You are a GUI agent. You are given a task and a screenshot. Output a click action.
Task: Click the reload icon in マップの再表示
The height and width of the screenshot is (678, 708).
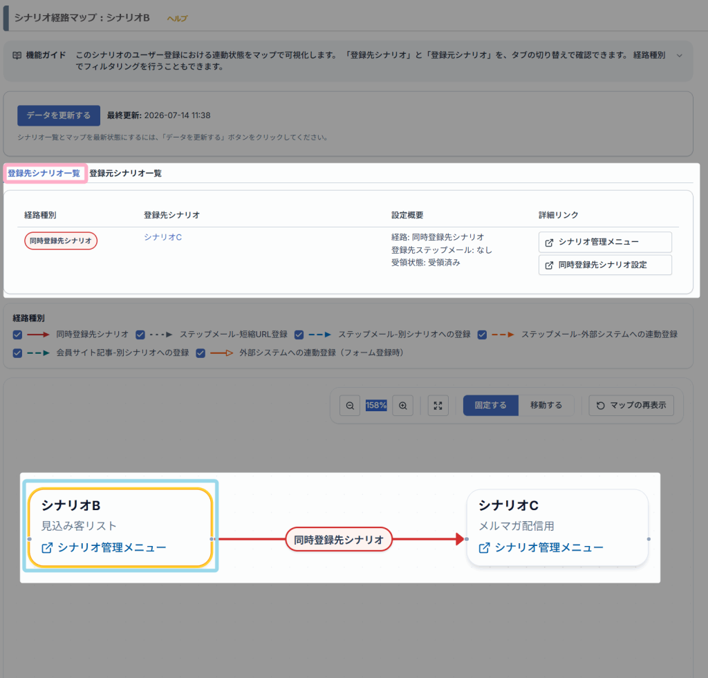(x=601, y=406)
